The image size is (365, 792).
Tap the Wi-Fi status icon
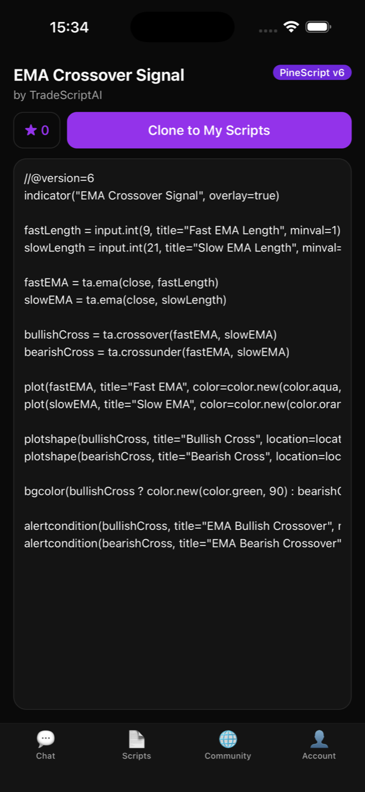click(291, 27)
